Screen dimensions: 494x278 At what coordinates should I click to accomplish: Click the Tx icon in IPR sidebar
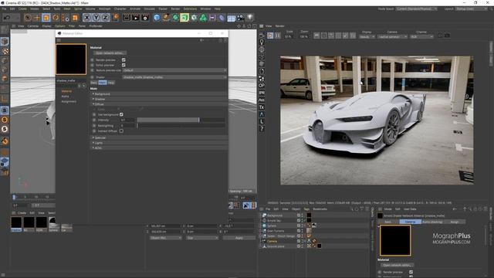(x=262, y=107)
